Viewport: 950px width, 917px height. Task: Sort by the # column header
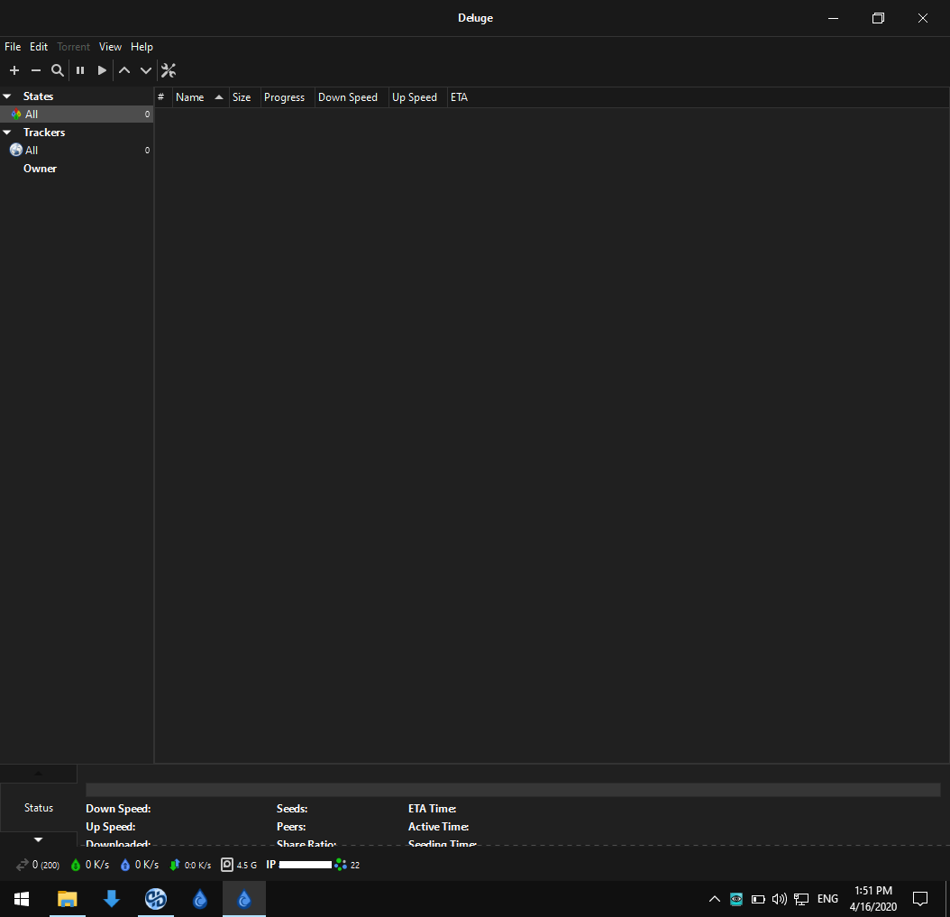(163, 97)
